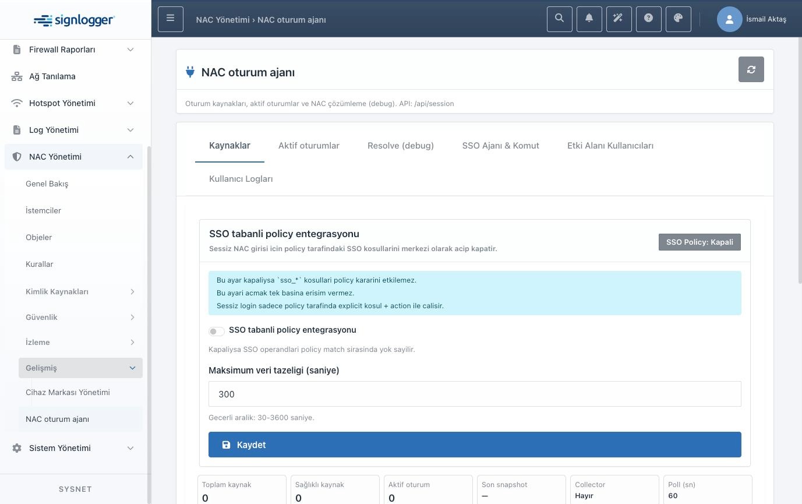Open Cihaz Markası Yönetimi menu item
The width and height of the screenshot is (802, 504).
(x=68, y=392)
